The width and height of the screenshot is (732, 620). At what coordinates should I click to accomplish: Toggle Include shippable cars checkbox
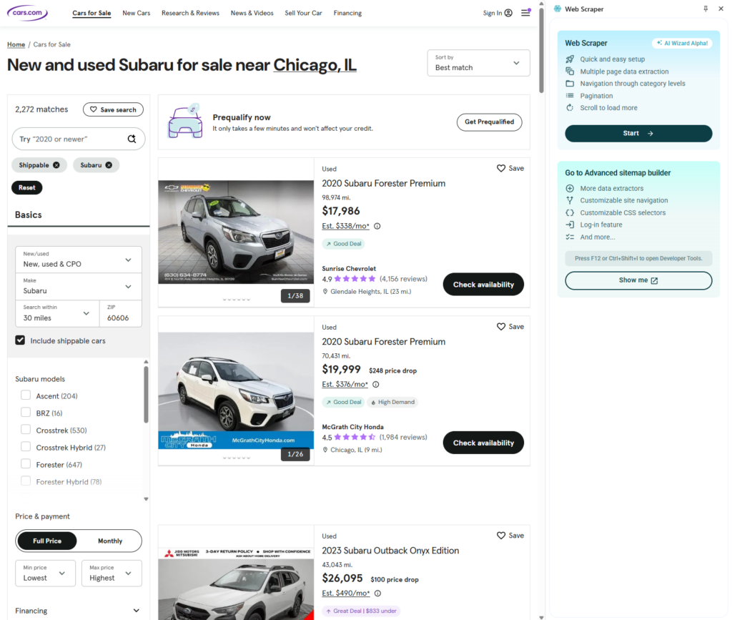pos(21,340)
